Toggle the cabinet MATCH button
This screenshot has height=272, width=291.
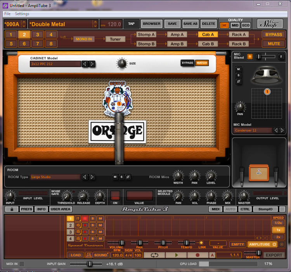(x=202, y=63)
